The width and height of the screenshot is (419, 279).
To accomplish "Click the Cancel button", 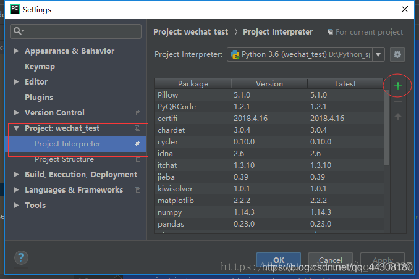I will pyautogui.click(x=331, y=260).
